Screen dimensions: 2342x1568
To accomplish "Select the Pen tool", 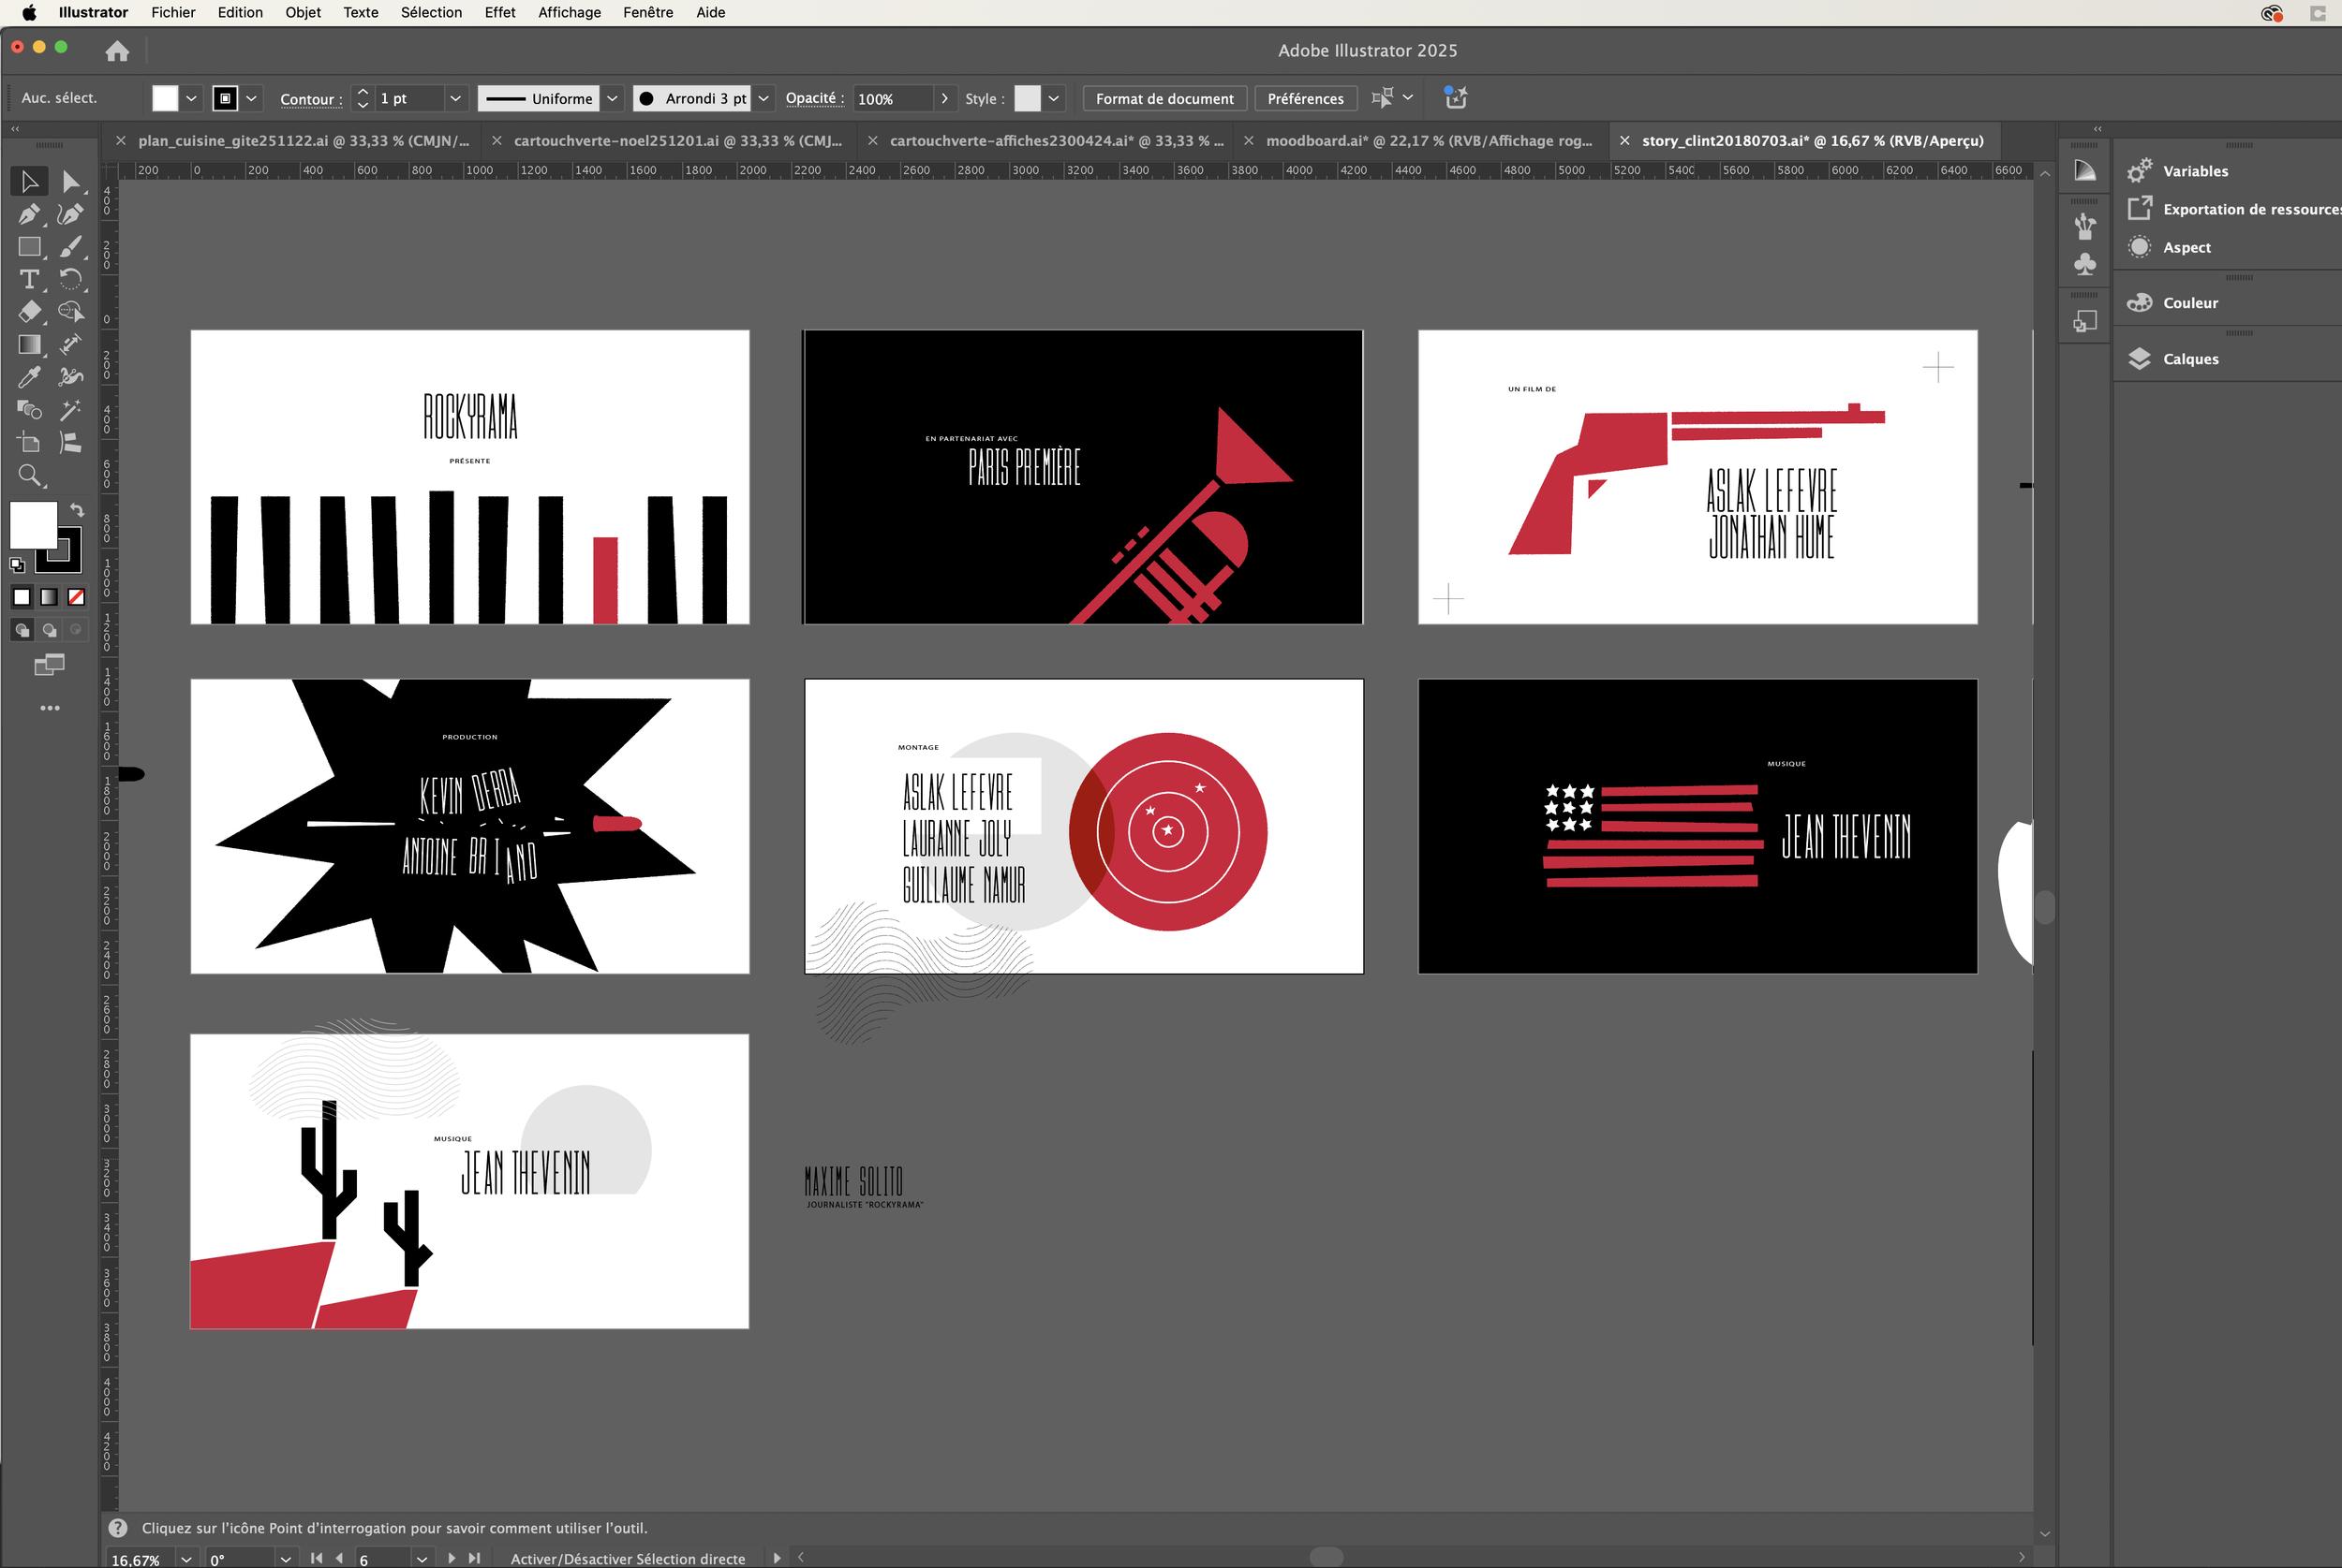I will 29,214.
